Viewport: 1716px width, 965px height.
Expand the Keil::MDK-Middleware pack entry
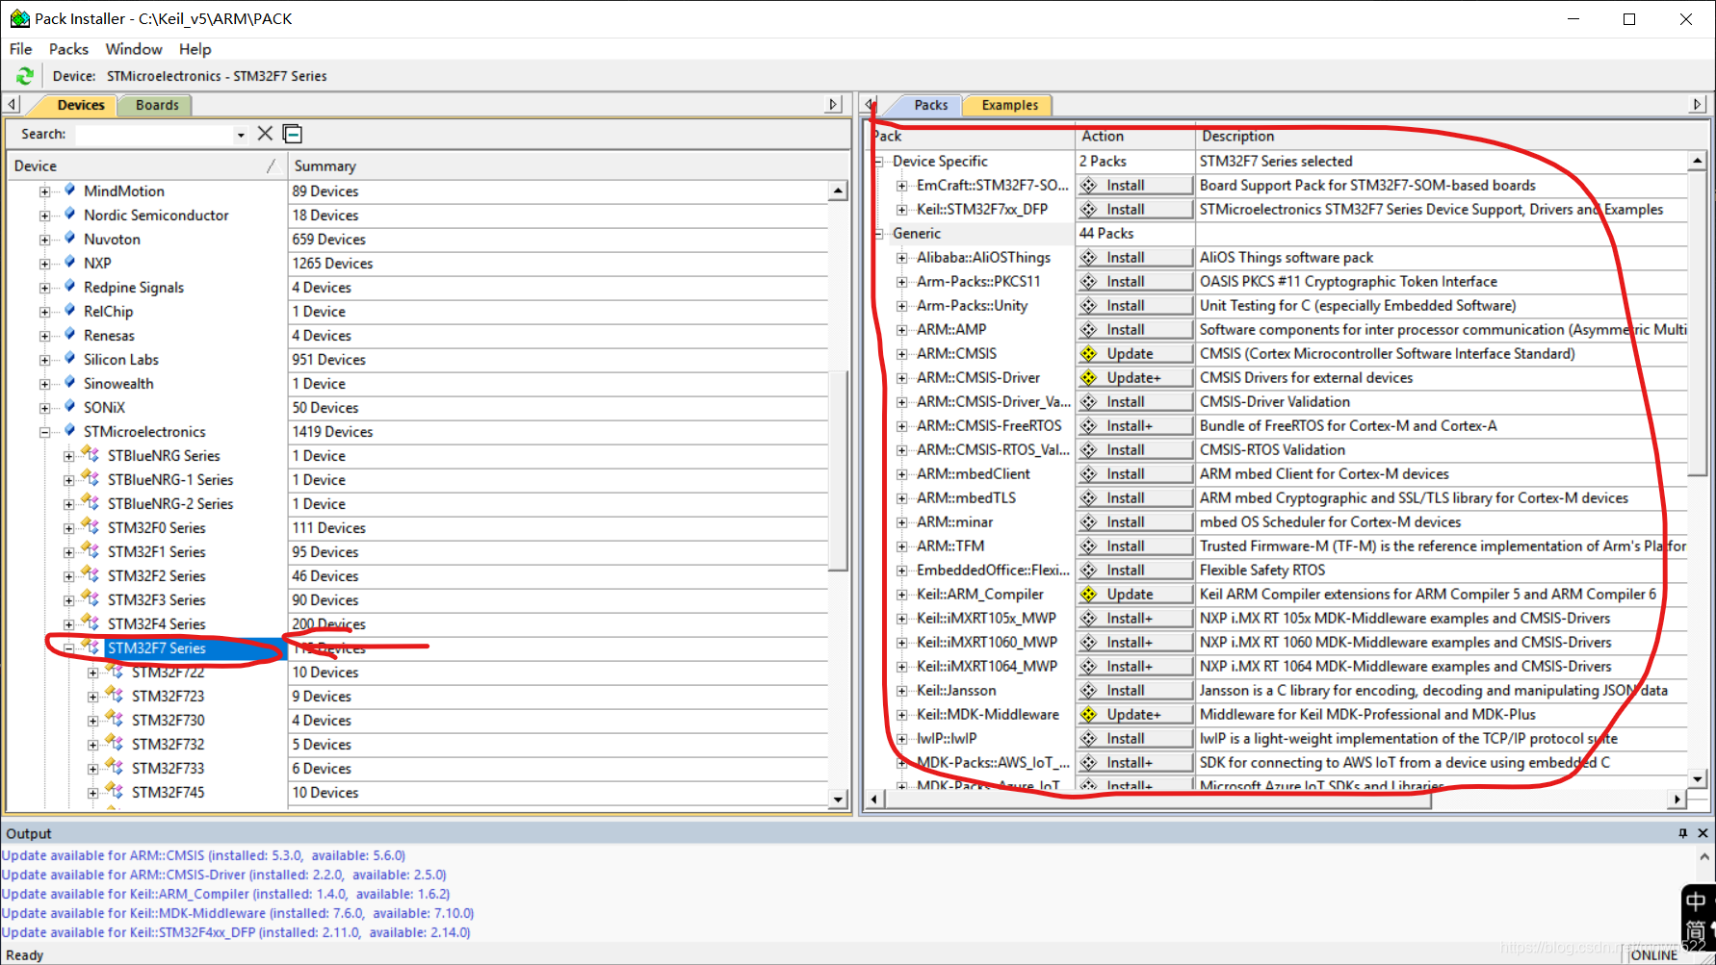point(901,715)
